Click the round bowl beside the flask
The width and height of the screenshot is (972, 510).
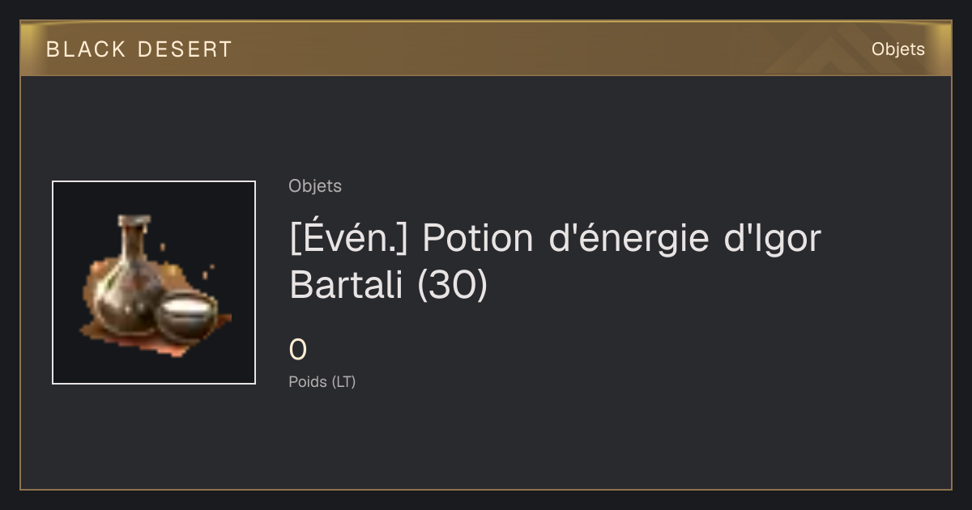[185, 316]
